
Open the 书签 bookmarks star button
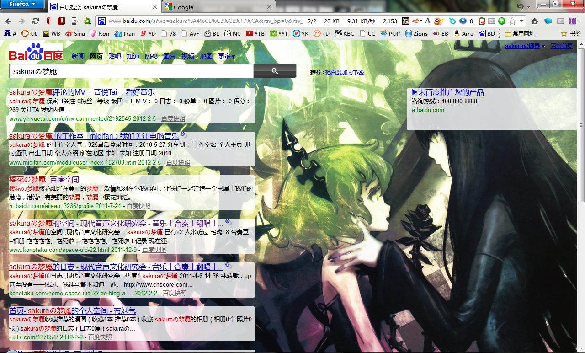[571, 33]
